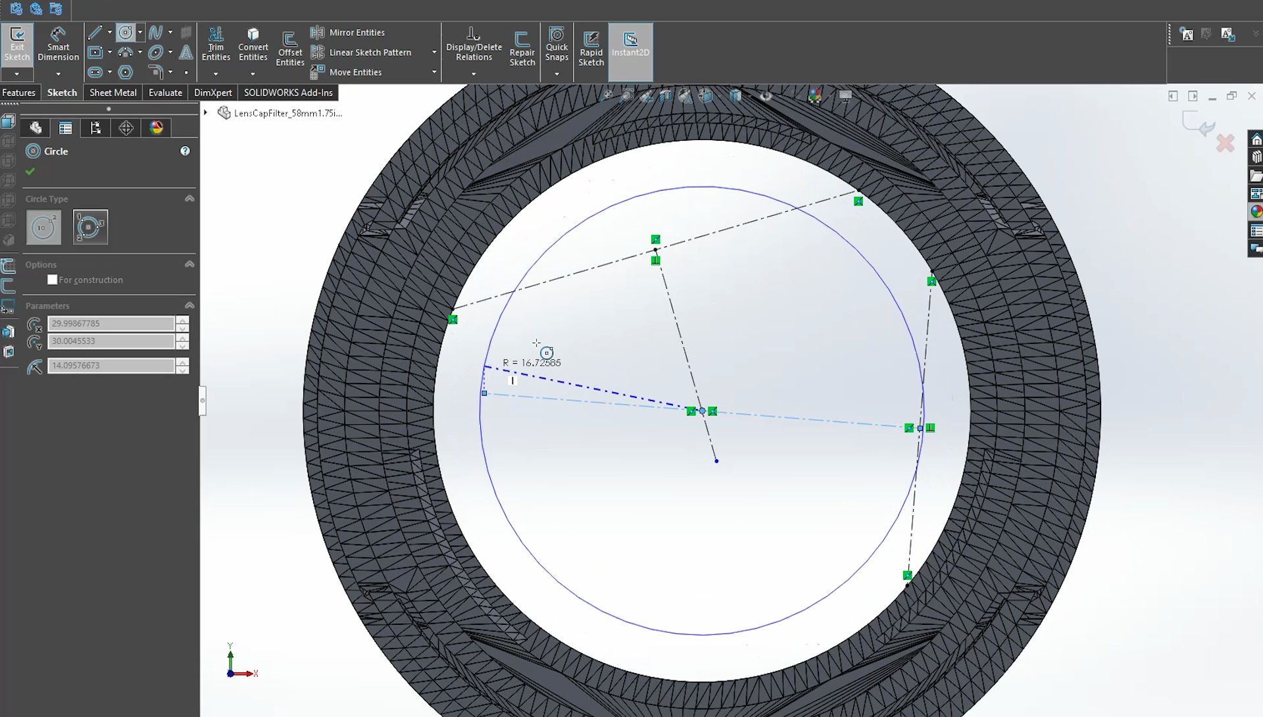
Task: Open Trim Entities dropdown arrow
Action: 216,74
